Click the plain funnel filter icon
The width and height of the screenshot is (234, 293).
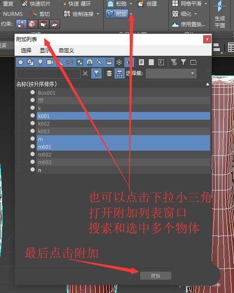click(183, 62)
